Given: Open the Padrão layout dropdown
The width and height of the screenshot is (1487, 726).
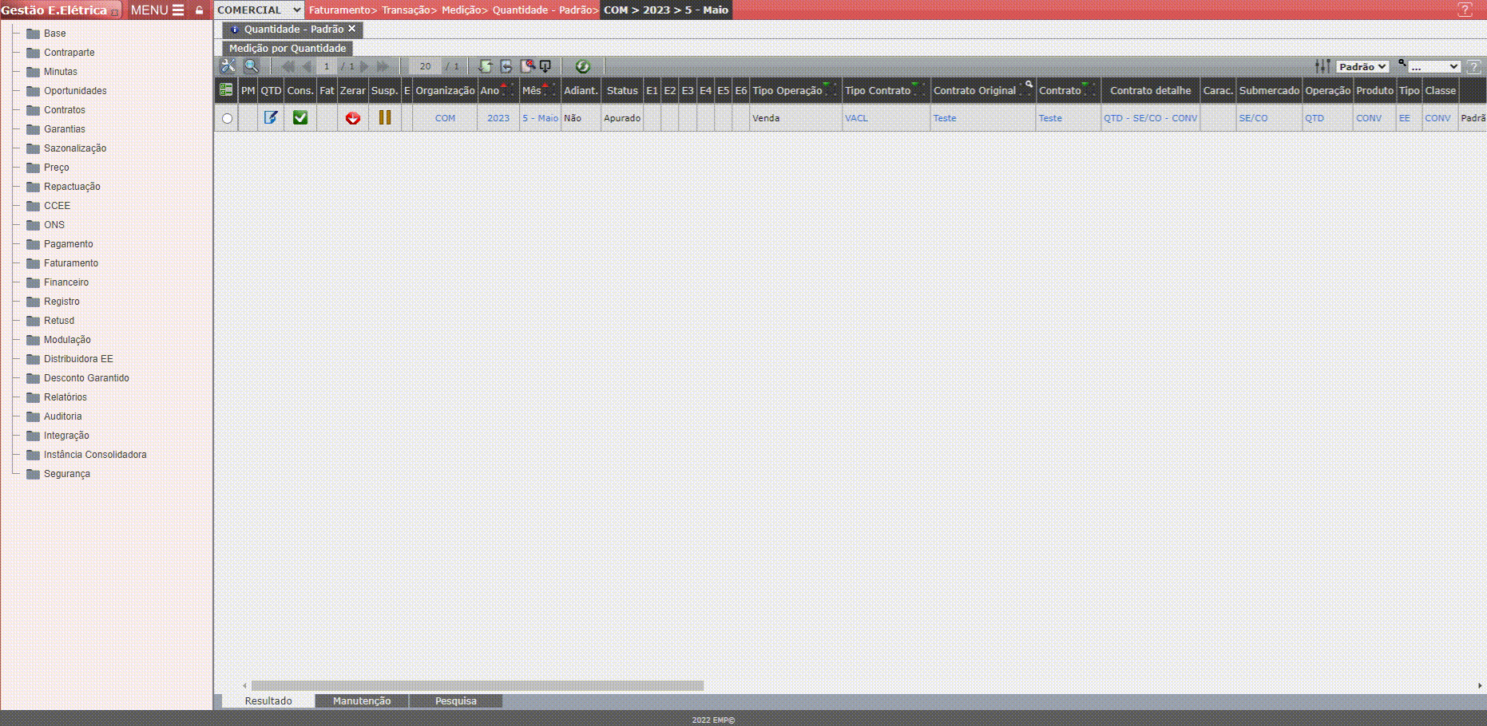Looking at the screenshot, I should (x=1362, y=67).
